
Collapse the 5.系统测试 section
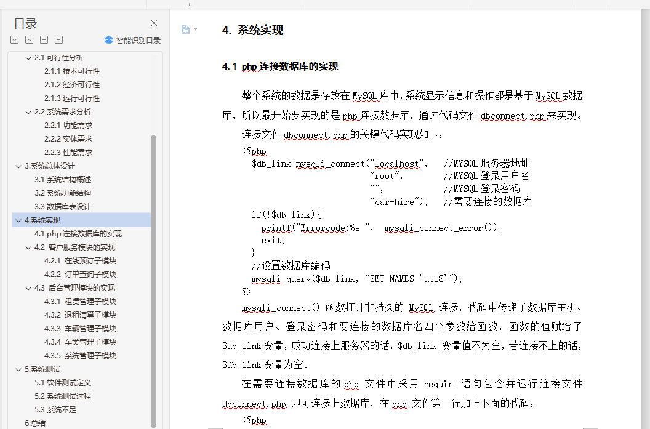[x=18, y=370]
